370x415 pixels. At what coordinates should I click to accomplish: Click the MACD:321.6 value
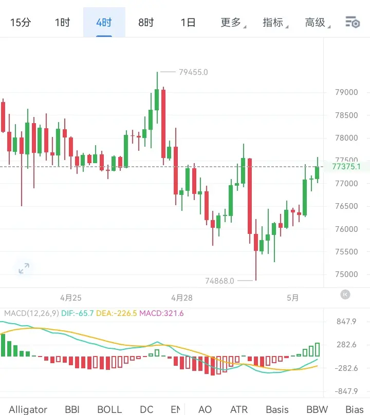(x=161, y=313)
